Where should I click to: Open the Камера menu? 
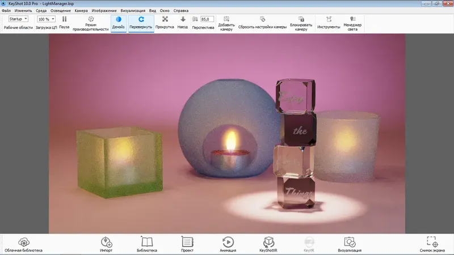click(x=81, y=11)
